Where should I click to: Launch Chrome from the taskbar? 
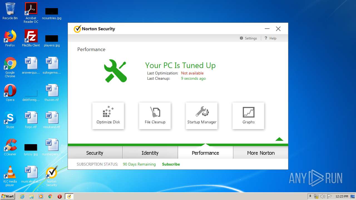(x=50, y=196)
